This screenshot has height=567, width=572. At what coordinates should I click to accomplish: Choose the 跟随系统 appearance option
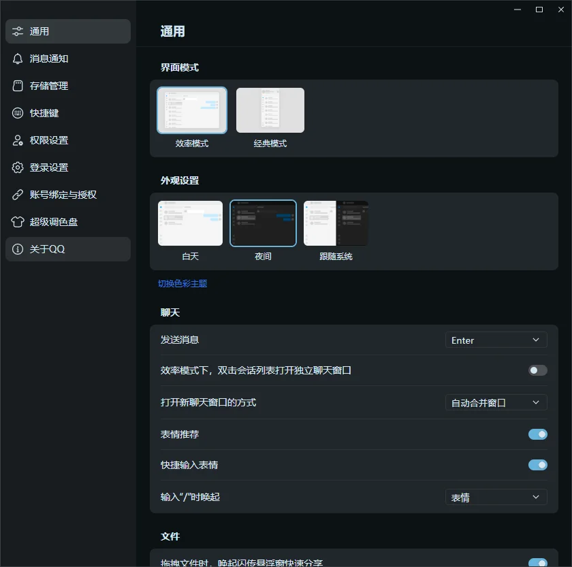336,223
